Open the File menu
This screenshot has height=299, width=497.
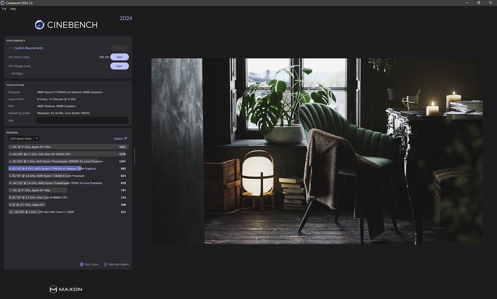[4, 9]
